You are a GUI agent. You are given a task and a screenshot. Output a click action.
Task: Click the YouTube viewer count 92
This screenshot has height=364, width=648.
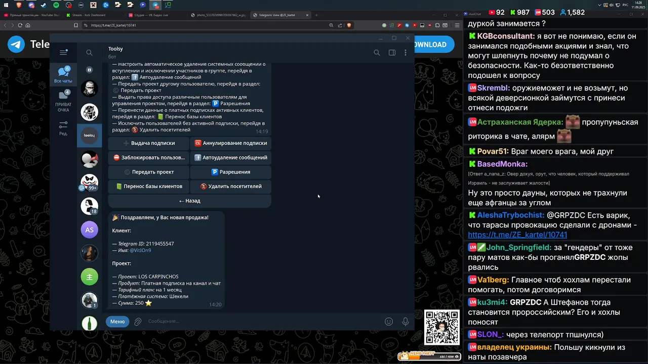496,12
